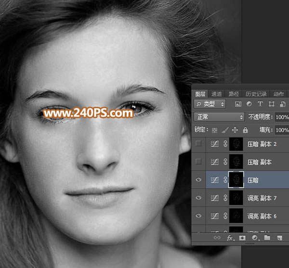This screenshot has width=289, height=268.
Task: Create a new layer icon
Action: coord(280,238)
